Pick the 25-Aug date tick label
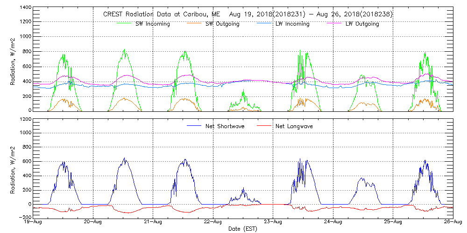The image size is (467, 233). [x=393, y=222]
